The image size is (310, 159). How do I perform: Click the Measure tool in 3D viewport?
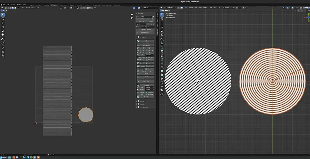click(x=162, y=43)
